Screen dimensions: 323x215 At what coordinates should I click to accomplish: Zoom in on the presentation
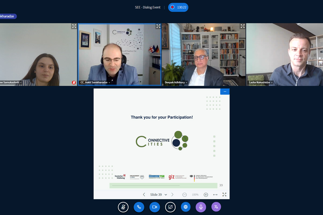point(206,195)
